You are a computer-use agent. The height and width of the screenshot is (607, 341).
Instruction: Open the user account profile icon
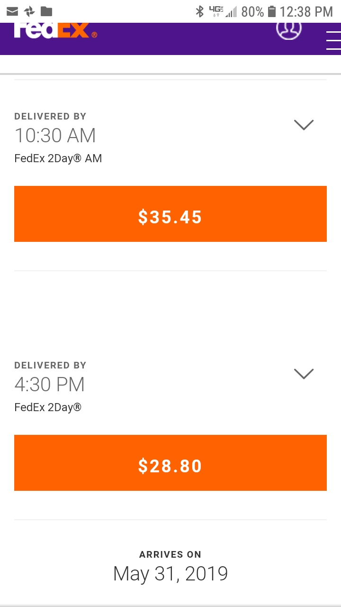[x=288, y=29]
